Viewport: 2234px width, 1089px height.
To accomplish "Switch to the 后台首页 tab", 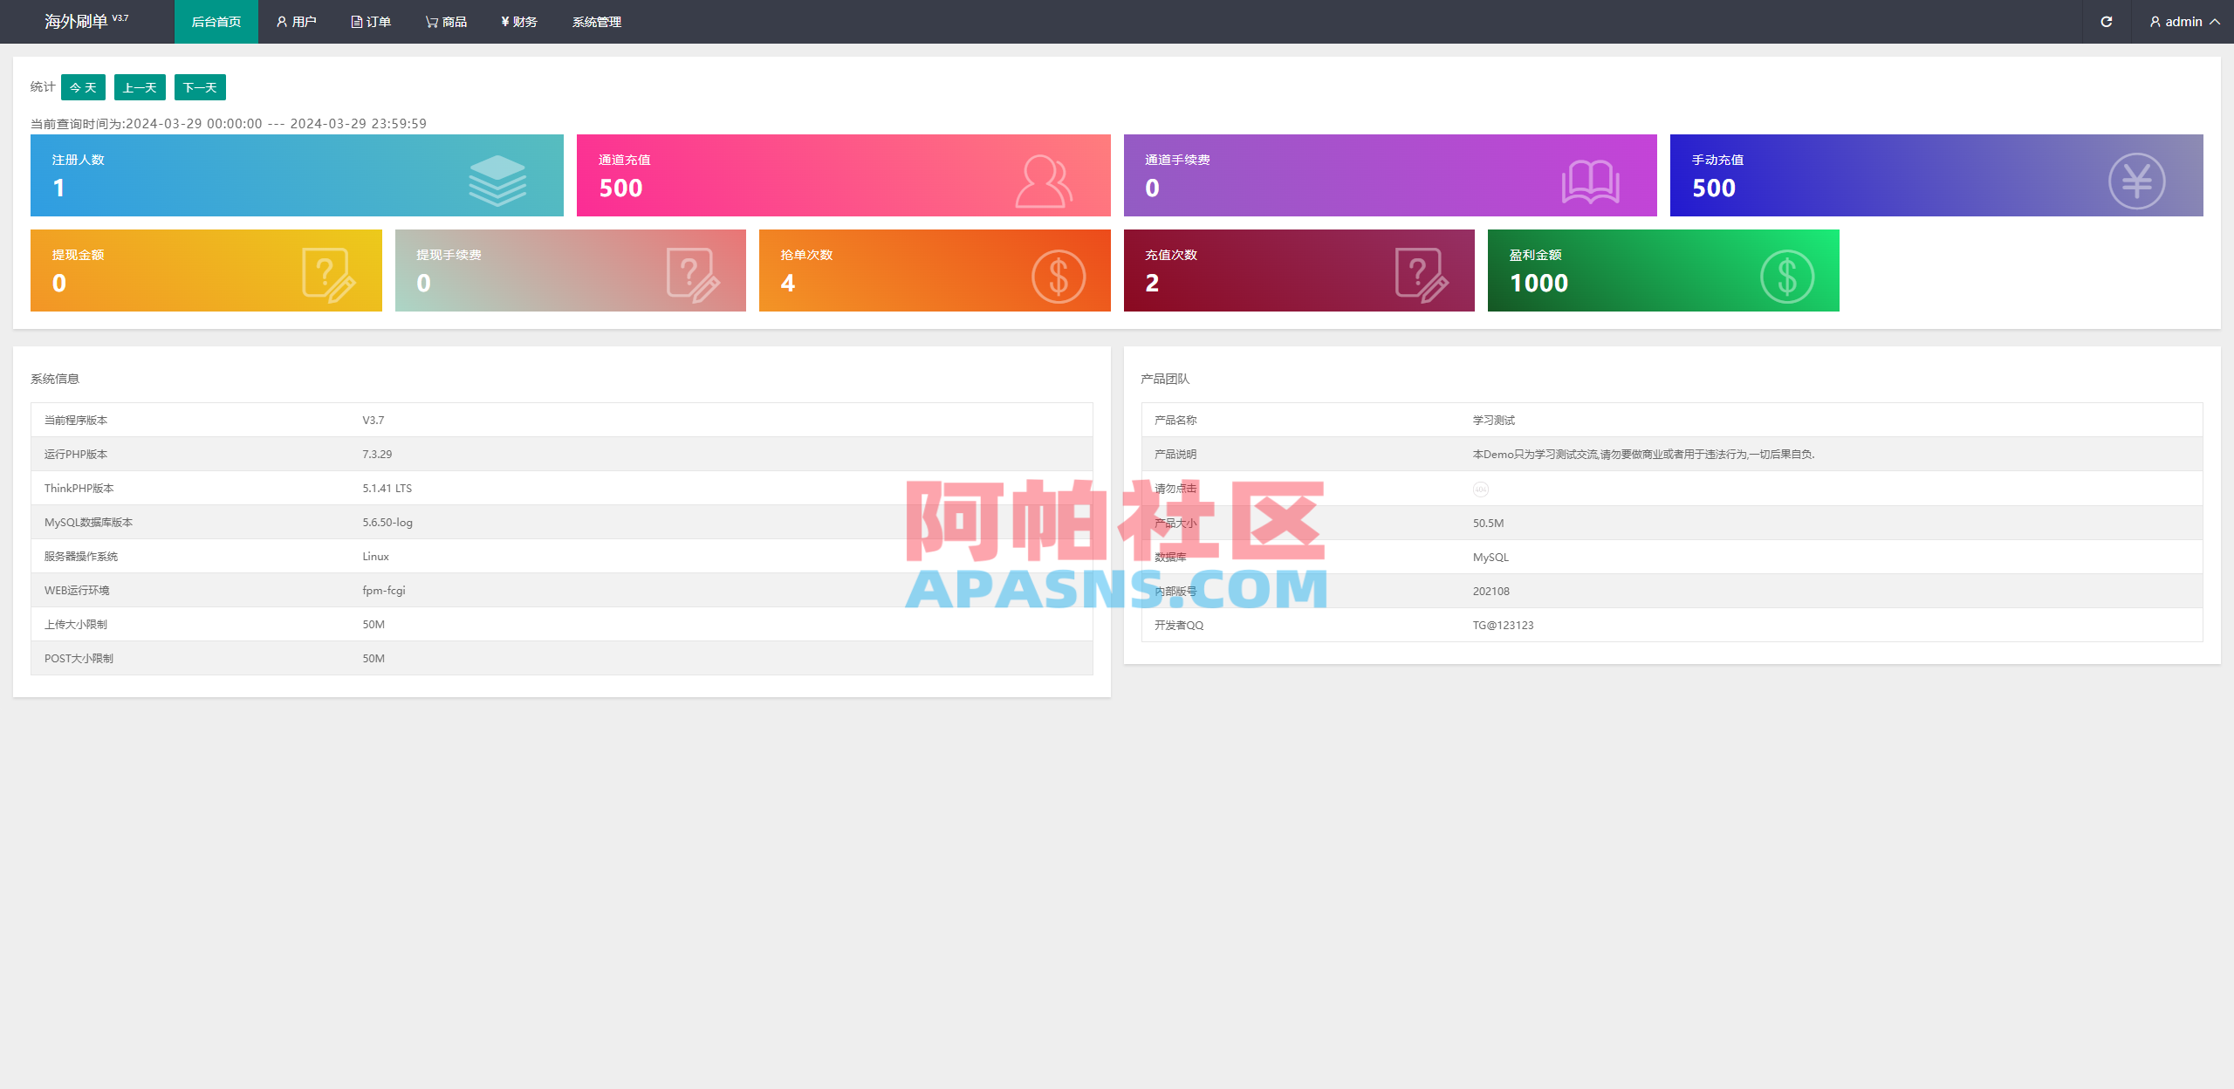I will click(216, 21).
